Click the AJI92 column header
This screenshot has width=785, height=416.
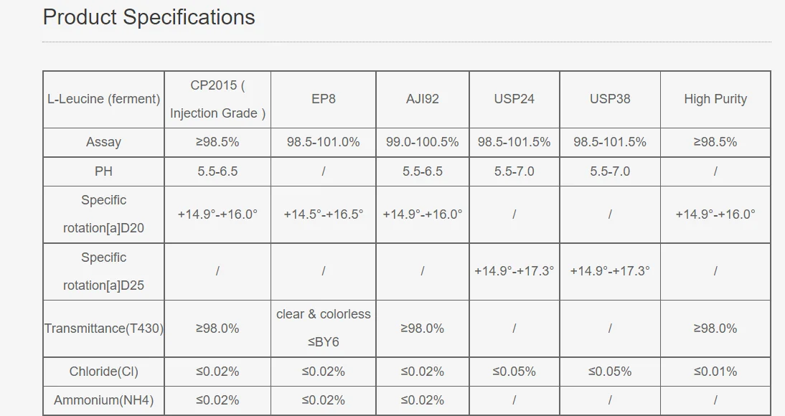click(x=423, y=99)
